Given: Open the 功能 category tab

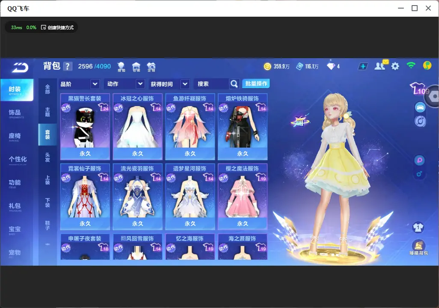Looking at the screenshot, I should tap(16, 183).
